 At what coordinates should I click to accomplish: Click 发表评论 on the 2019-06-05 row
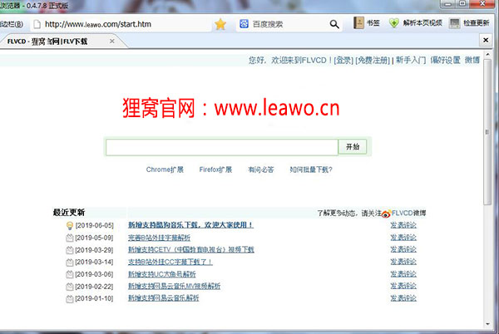point(403,225)
